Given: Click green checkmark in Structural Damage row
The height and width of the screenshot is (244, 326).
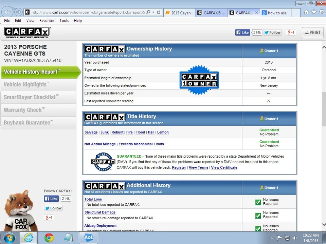Looking at the screenshot, I should click(x=258, y=216).
